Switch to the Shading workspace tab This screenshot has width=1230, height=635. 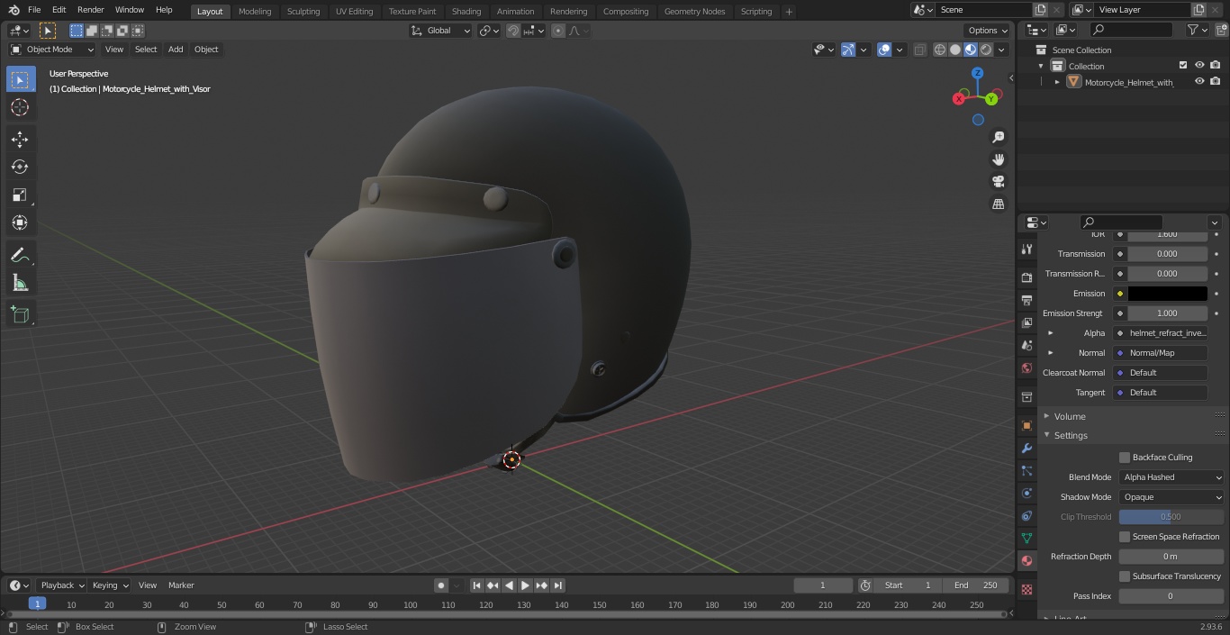(x=466, y=11)
